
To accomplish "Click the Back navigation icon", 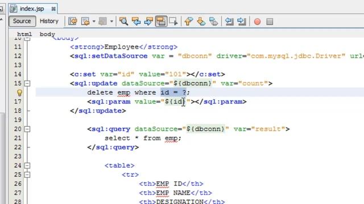I will (85, 22).
